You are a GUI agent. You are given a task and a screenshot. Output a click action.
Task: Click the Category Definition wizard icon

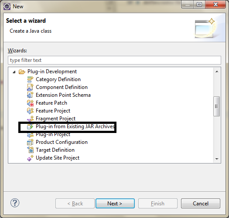pyautogui.click(x=30, y=79)
